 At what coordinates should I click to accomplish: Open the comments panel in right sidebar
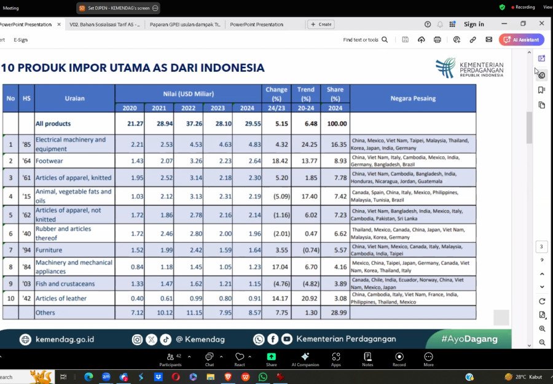[x=542, y=75]
